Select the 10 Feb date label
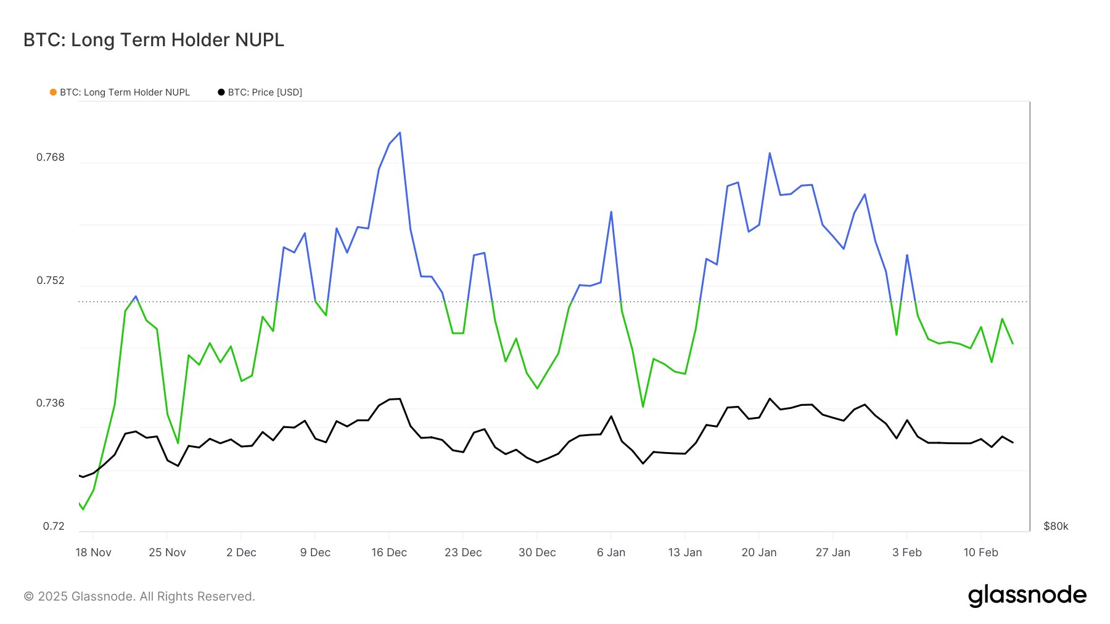This screenshot has height=624, width=1110. coord(980,553)
